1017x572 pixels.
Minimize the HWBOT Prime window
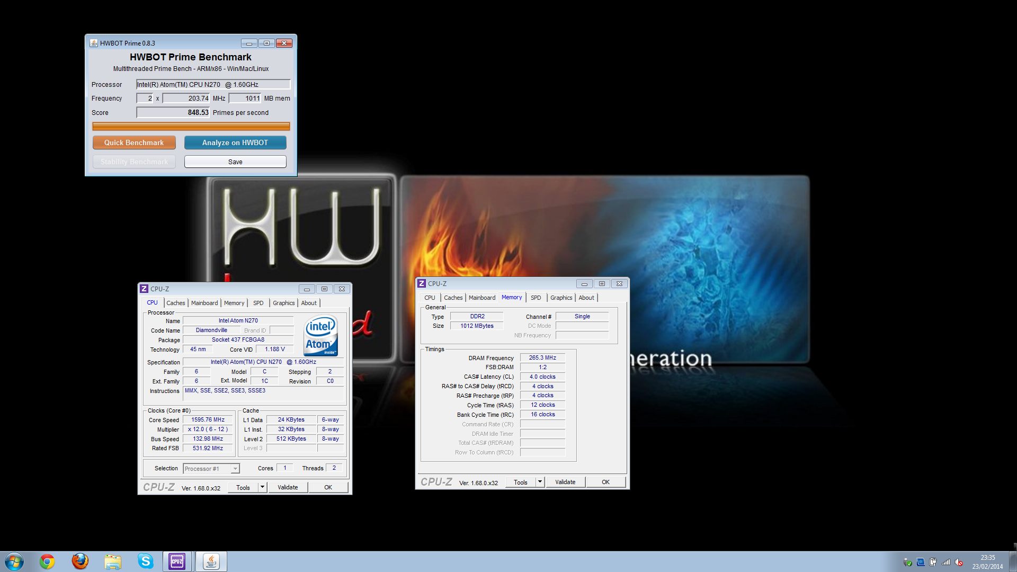[x=249, y=43]
